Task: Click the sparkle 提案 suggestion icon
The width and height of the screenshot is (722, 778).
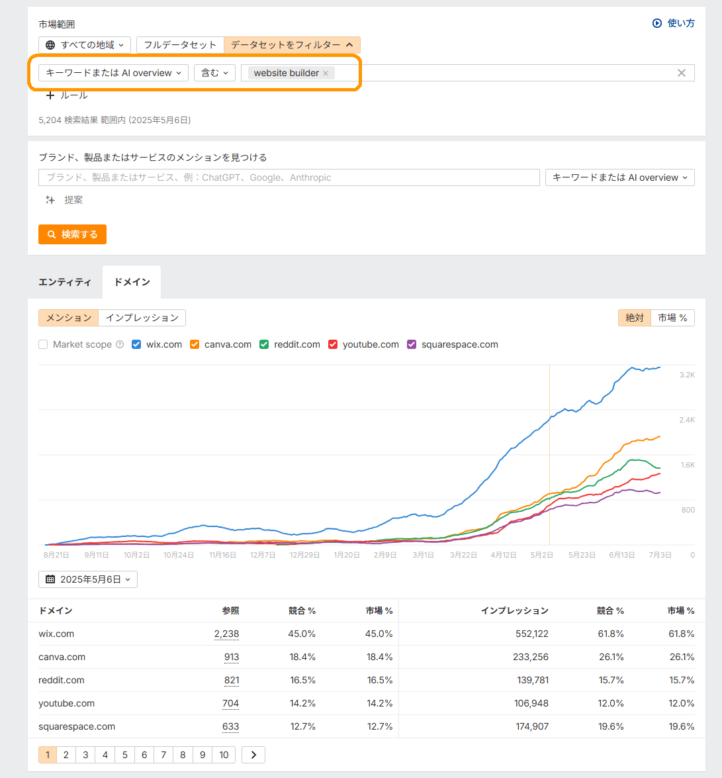Action: click(x=50, y=200)
